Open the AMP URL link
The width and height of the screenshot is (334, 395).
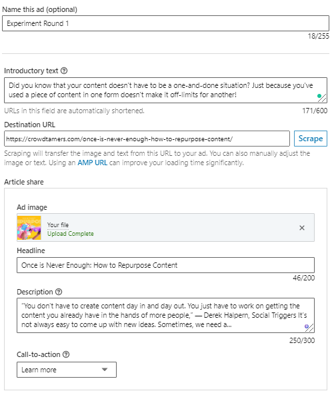click(92, 163)
